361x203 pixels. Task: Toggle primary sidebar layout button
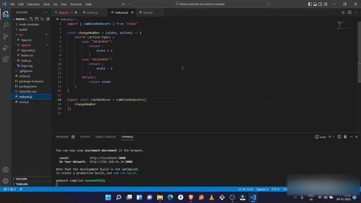point(310,4)
